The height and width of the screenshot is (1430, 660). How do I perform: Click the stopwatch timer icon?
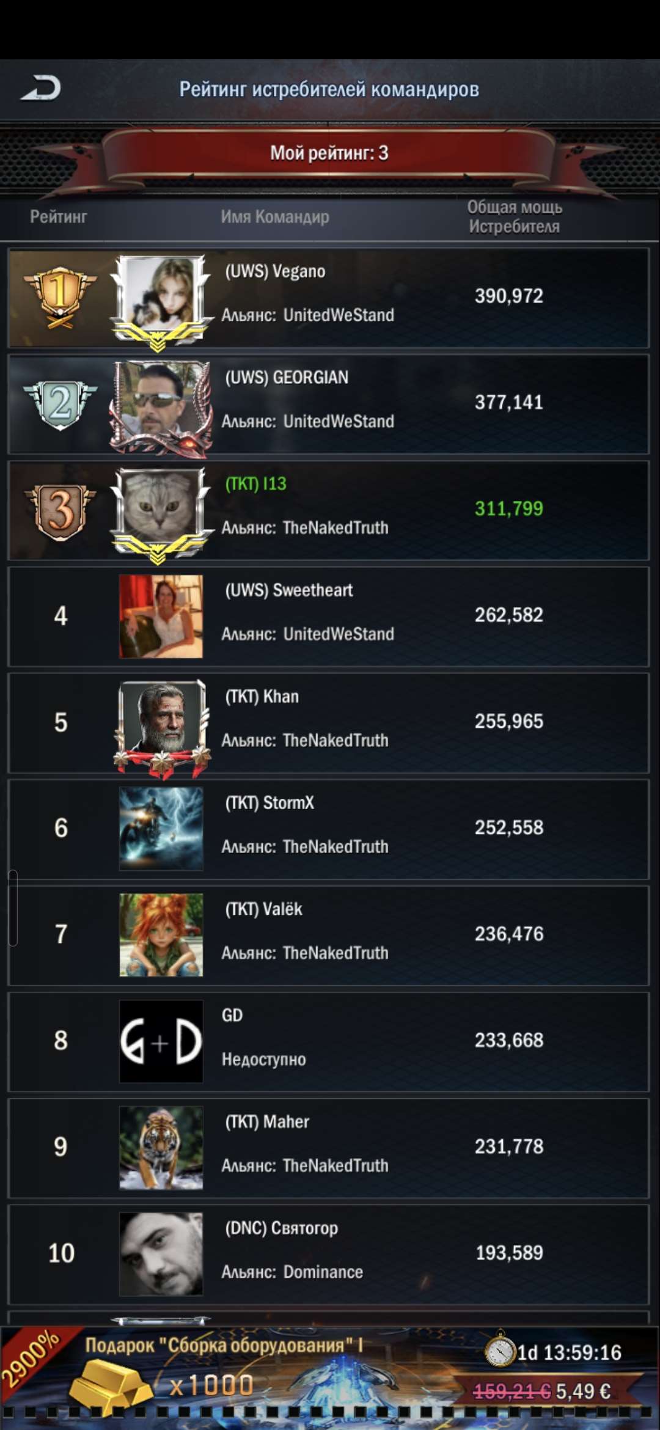click(x=500, y=1349)
